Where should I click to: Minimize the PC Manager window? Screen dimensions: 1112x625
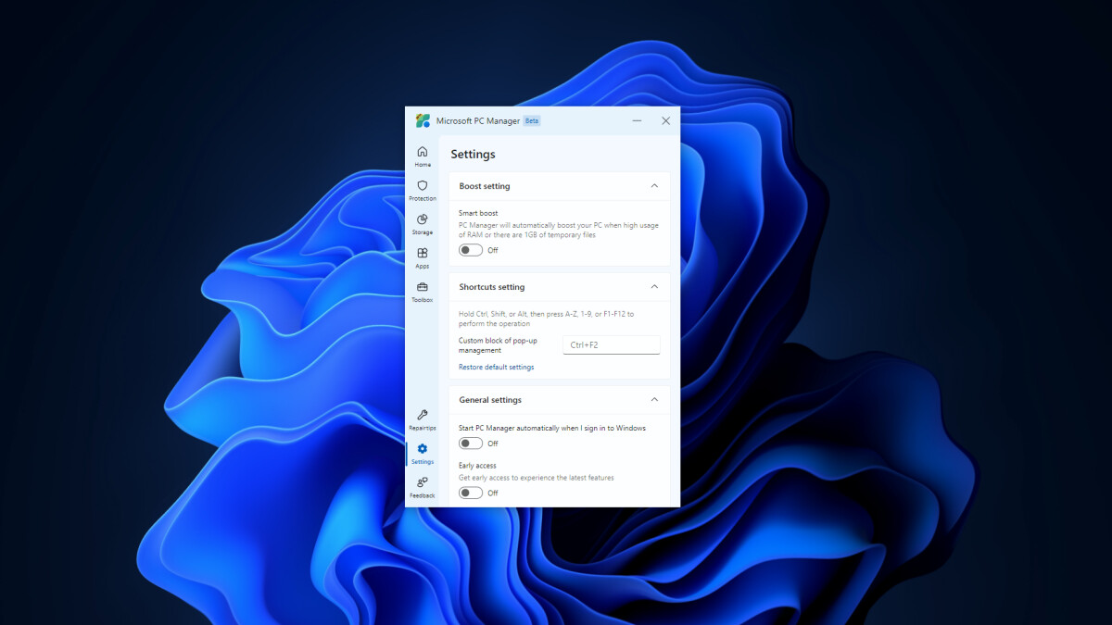[x=637, y=120]
